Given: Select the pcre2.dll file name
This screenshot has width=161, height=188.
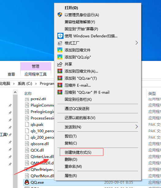Looking at the screenshot, I should click(x=38, y=99).
